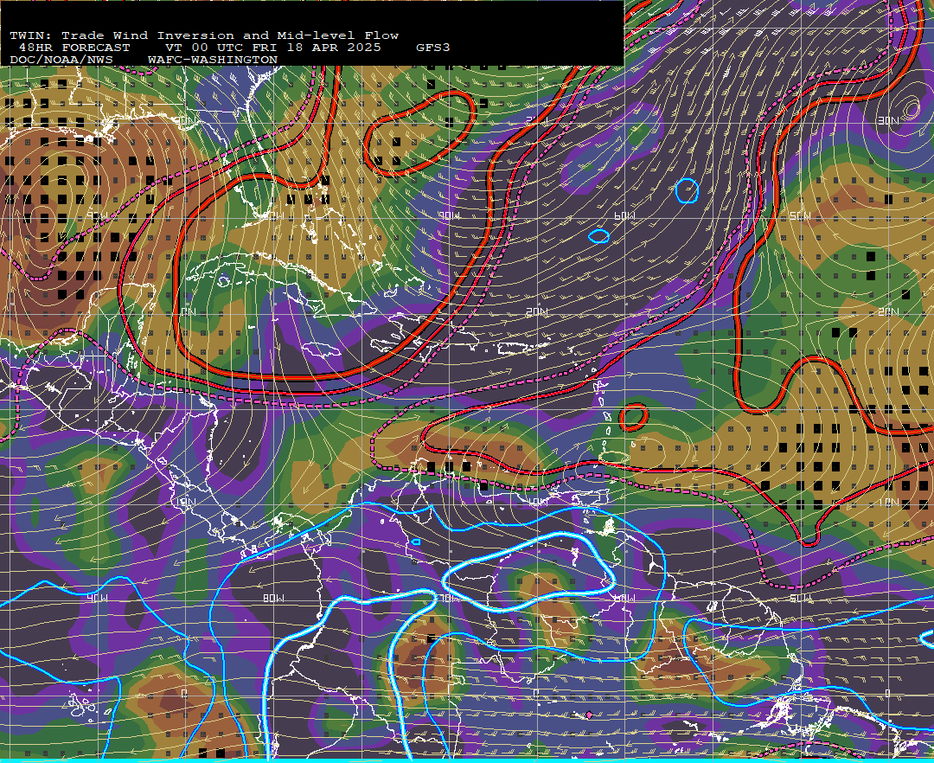Click the 10N label off Central America's Pacific coast
Screen dimensions: 934x763
click(x=187, y=502)
